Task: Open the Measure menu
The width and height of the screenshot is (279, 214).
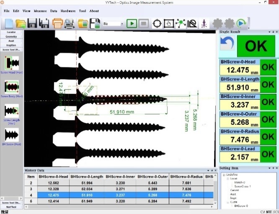Action: point(40,11)
